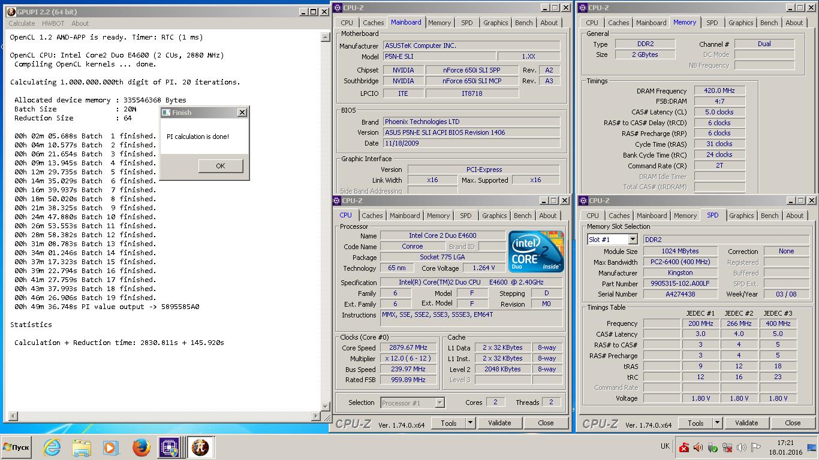Click GPUPI horizontal scrollbar right arrow
This screenshot has height=460, width=819.
317,416
